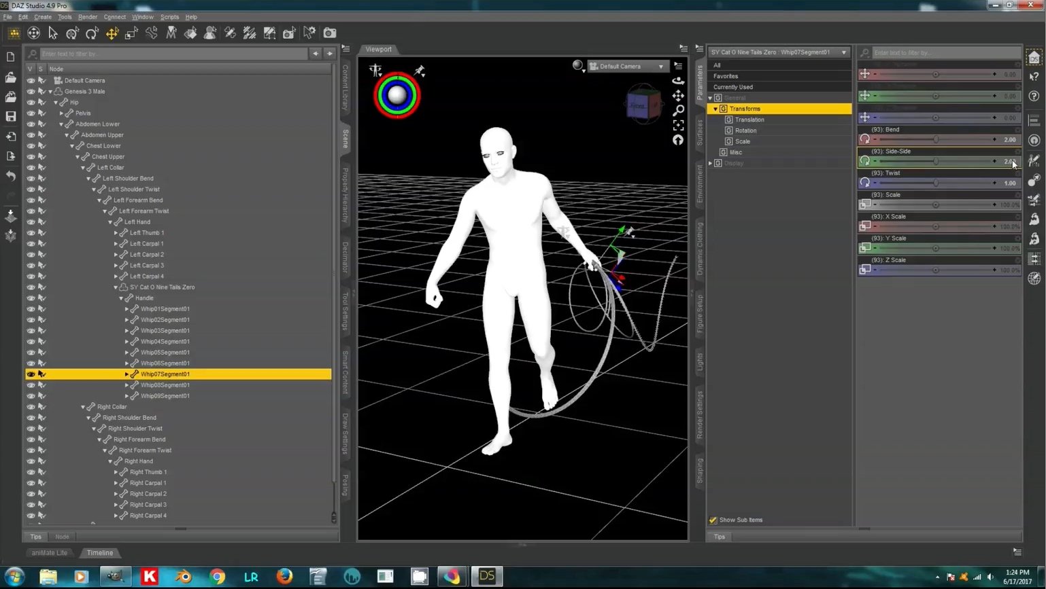Click the viewport zoom magnifier icon
The height and width of the screenshot is (589, 1046).
pyautogui.click(x=678, y=110)
